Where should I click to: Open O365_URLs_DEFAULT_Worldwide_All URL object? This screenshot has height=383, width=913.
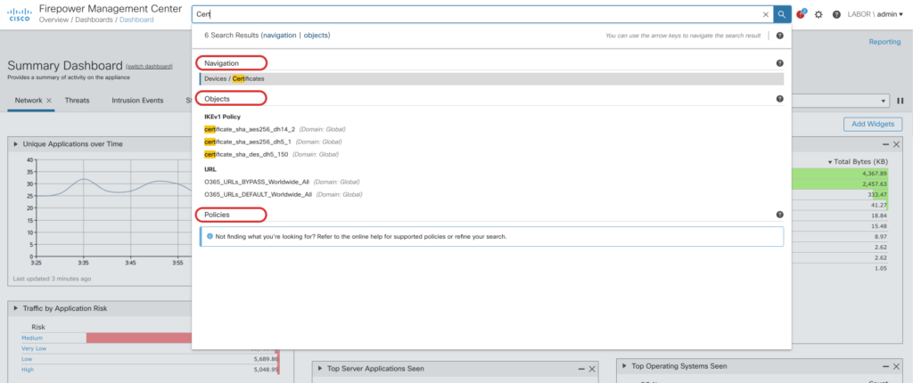[259, 194]
